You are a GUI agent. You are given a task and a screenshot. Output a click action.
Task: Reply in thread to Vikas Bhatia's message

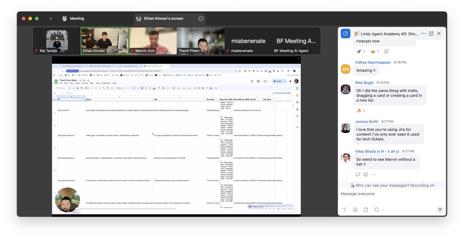pyautogui.click(x=358, y=175)
